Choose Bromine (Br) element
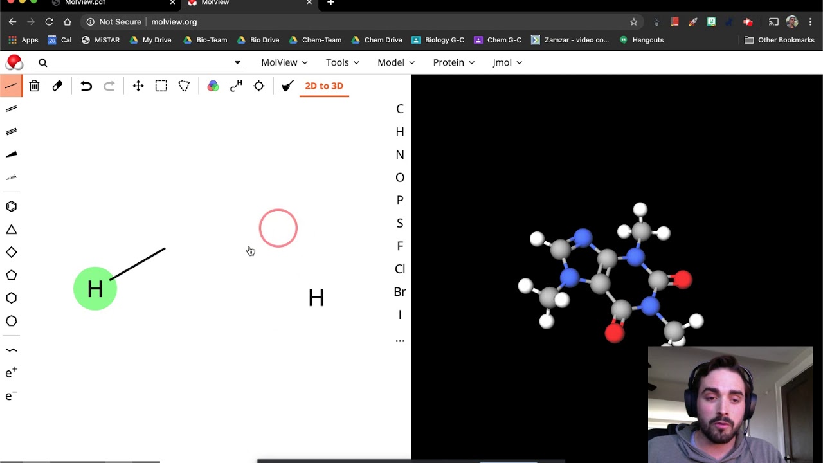This screenshot has width=823, height=463. [400, 291]
